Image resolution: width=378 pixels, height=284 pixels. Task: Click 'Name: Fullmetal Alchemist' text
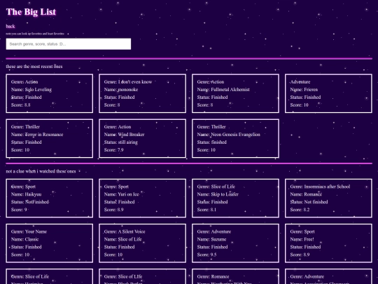pos(223,90)
